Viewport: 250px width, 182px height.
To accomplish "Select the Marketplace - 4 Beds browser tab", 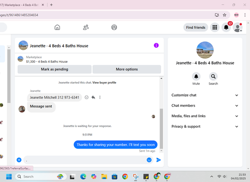I will [20, 5].
